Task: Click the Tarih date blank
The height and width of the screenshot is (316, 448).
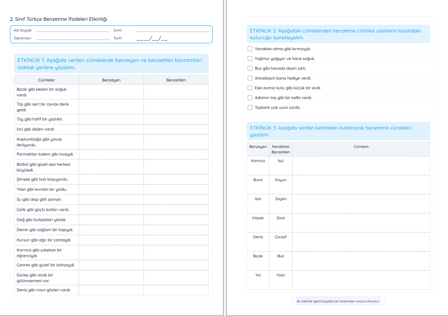Action: pyautogui.click(x=152, y=38)
